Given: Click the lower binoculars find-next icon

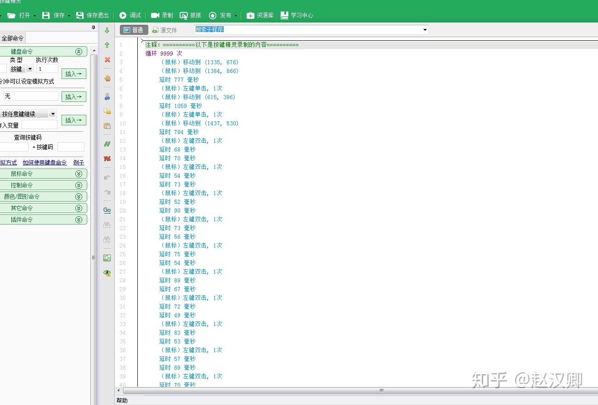Looking at the screenshot, I should (x=107, y=240).
